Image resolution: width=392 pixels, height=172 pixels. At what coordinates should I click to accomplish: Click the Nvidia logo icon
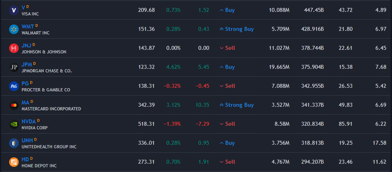tap(14, 124)
